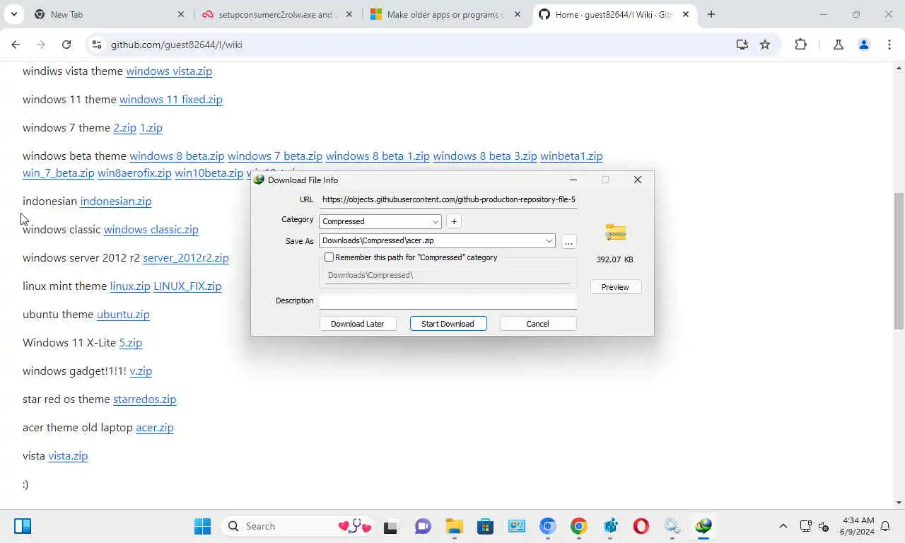Image resolution: width=905 pixels, height=543 pixels.
Task: Click Start Download button
Action: click(x=448, y=324)
